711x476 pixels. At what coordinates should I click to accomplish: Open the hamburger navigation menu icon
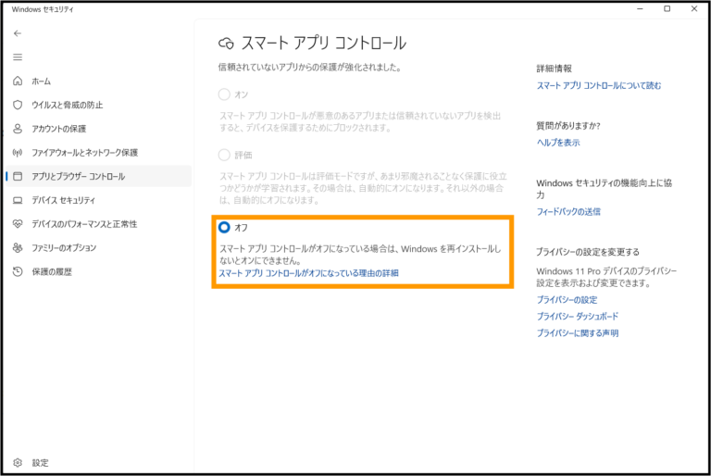coord(18,57)
